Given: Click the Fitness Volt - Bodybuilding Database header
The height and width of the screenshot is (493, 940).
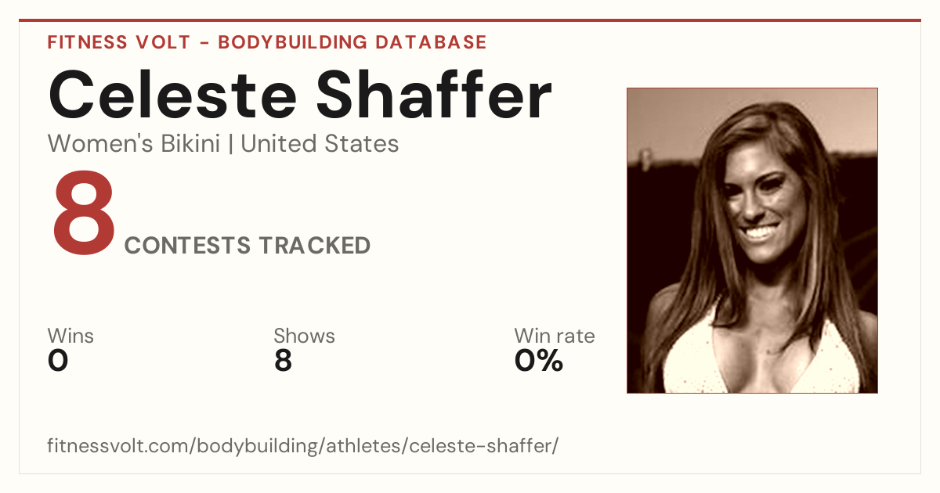Looking at the screenshot, I should pyautogui.click(x=267, y=42).
